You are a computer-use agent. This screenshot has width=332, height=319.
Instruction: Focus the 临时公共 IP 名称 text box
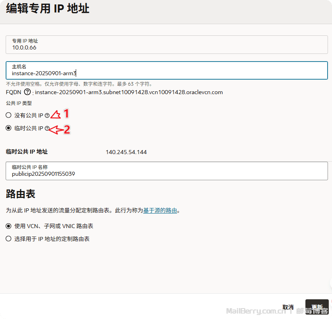[166, 174]
